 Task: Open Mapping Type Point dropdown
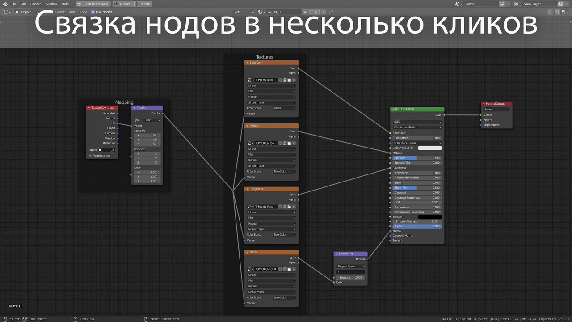point(151,120)
